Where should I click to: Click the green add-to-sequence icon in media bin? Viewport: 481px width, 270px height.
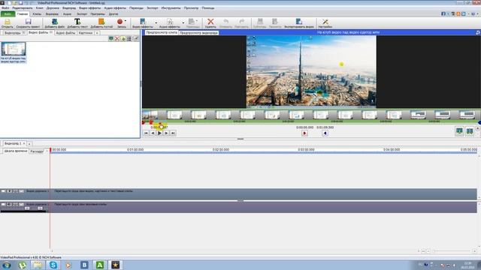[x=111, y=38]
